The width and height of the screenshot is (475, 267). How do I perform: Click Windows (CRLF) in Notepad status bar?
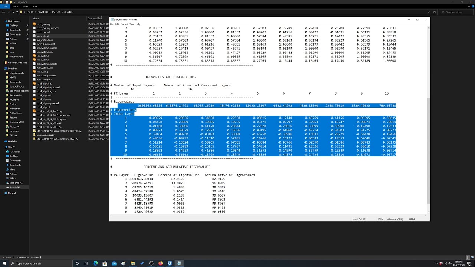pos(394,219)
